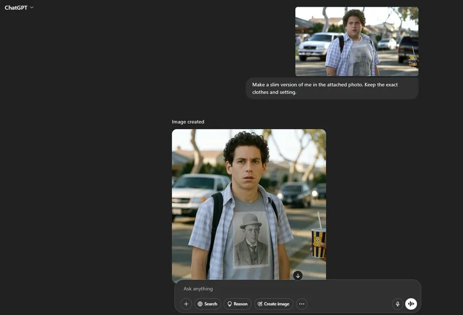Select the 'Make a slim version' message bubble

tap(331, 88)
